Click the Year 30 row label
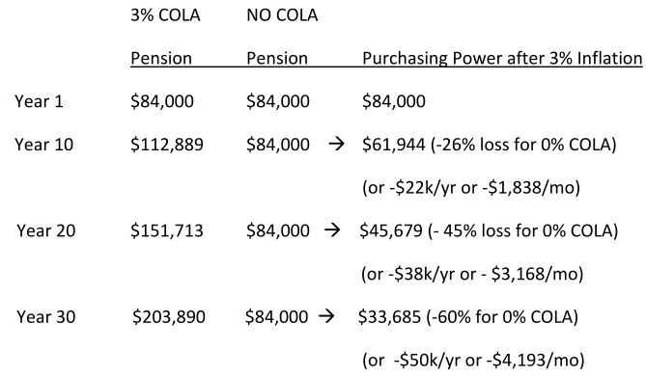 46,317
